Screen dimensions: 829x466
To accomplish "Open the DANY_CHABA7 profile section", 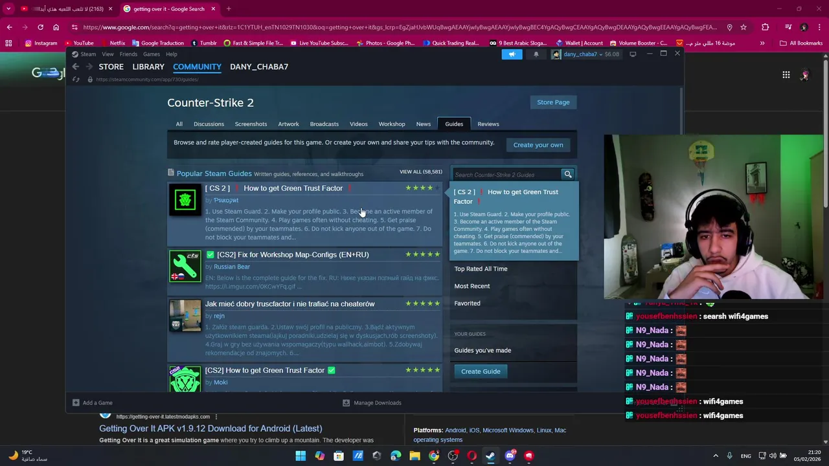I will 259,67.
